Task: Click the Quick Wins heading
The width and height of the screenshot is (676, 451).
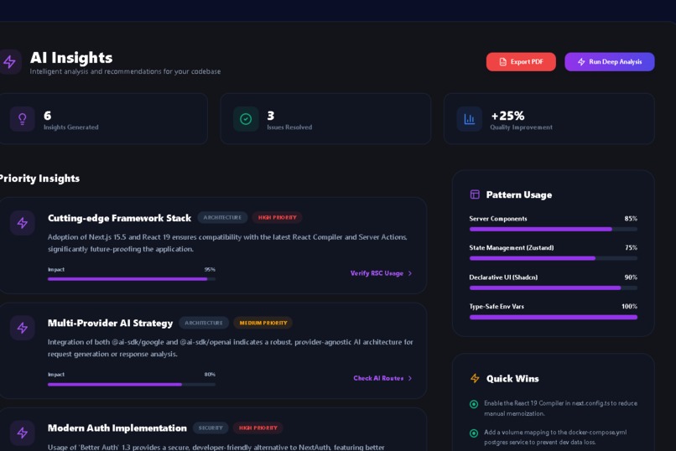Action: (512, 379)
